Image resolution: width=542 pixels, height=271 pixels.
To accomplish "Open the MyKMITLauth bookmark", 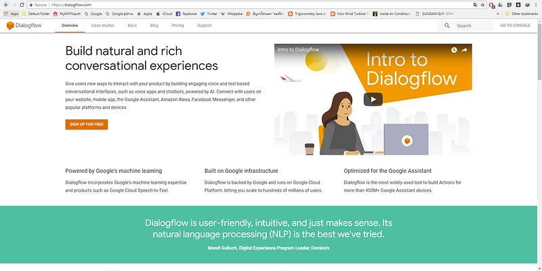I will click(x=67, y=14).
